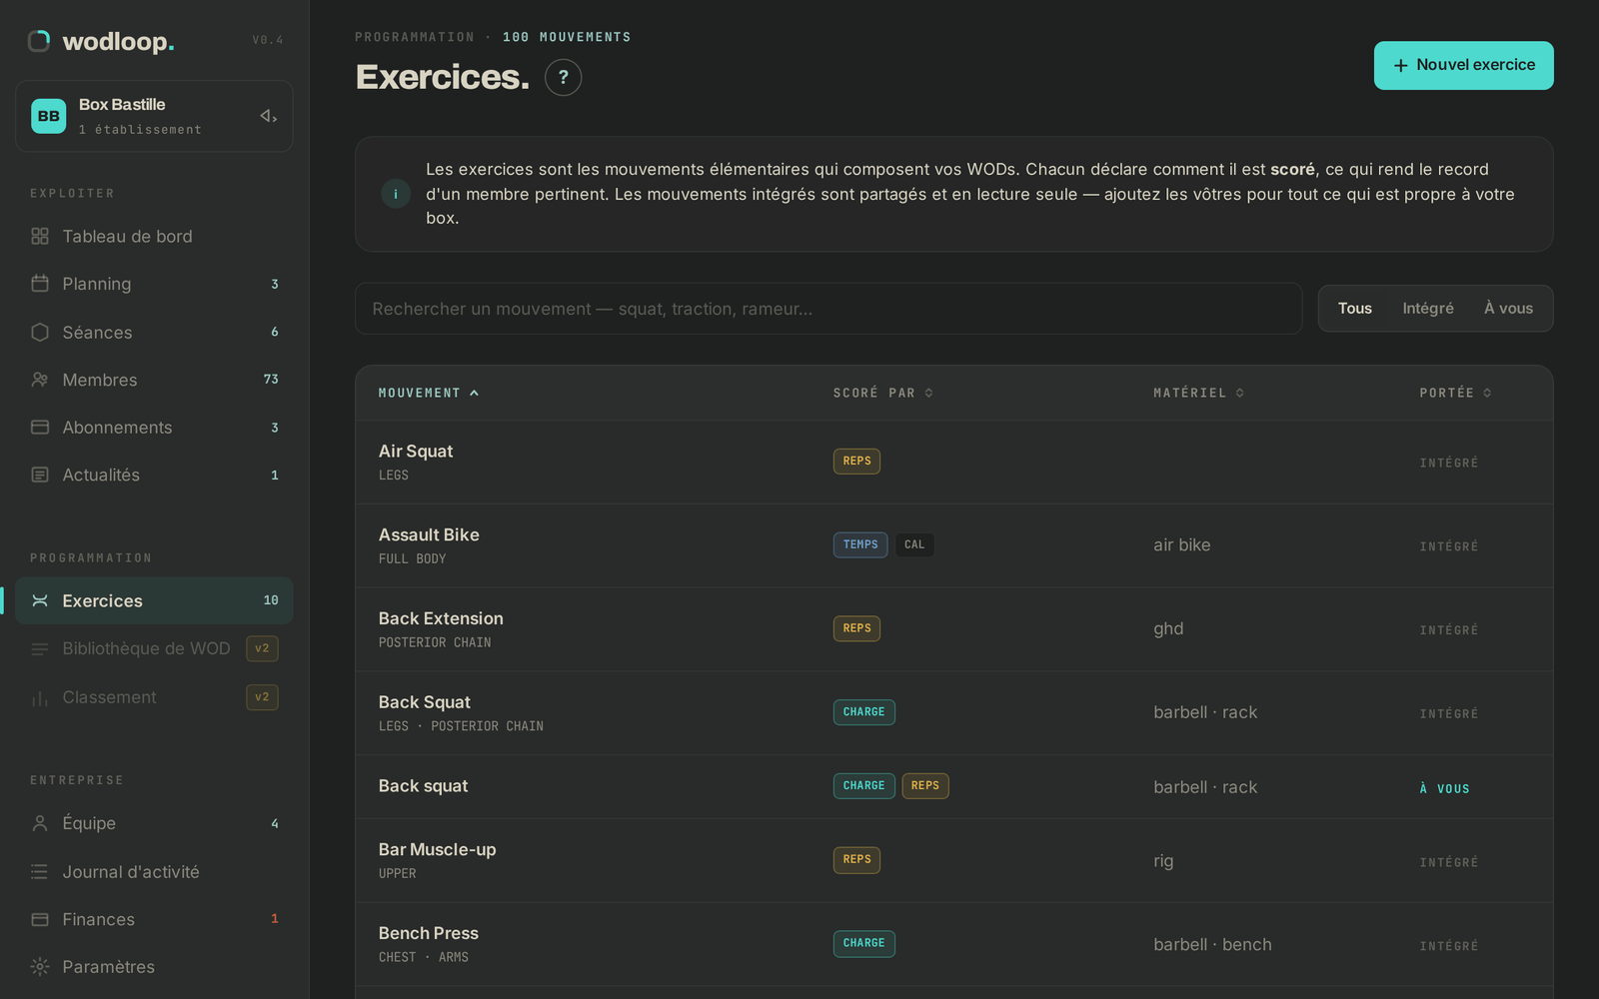Sort by Portée column
Viewport: 1599px width, 999px height.
(x=1456, y=393)
